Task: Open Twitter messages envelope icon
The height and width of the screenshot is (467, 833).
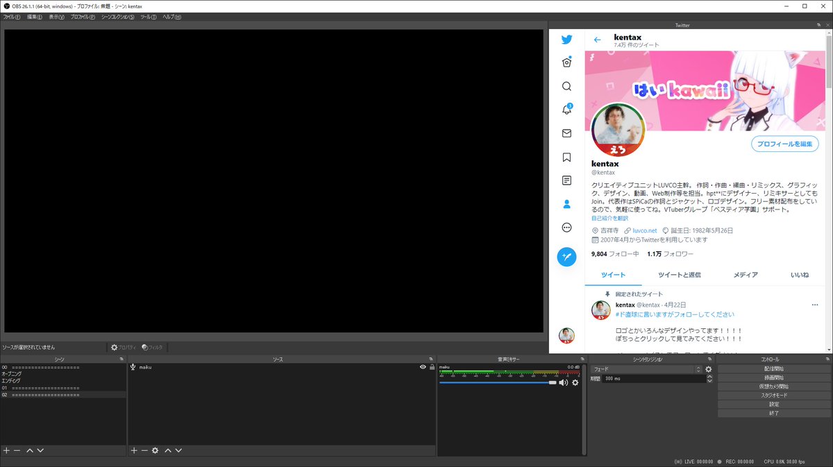Action: tap(566, 133)
